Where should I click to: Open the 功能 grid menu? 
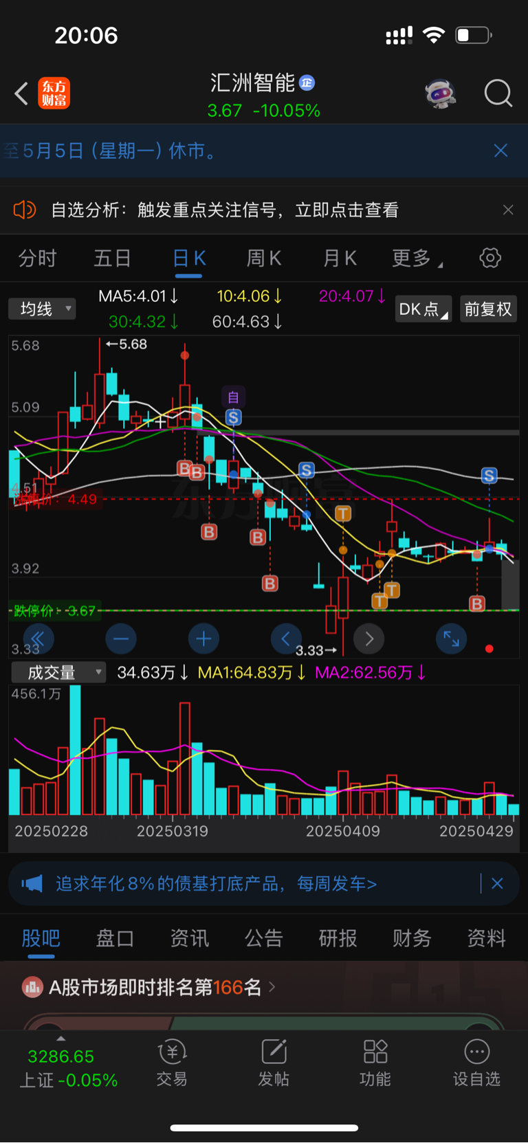pyautogui.click(x=375, y=1063)
